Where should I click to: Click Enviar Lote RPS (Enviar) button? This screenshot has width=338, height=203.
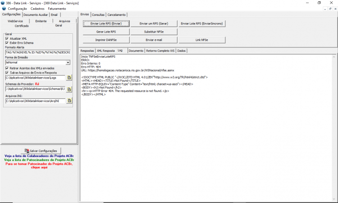point(106,24)
